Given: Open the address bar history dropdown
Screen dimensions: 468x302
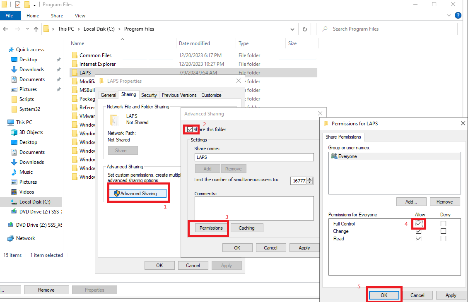Looking at the screenshot, I should point(293,29).
